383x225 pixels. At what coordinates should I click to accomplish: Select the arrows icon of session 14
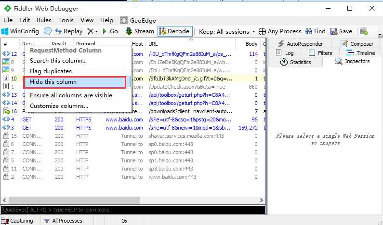(6, 103)
